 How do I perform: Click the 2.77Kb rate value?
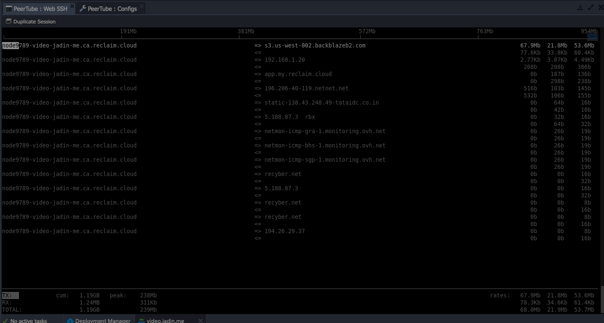(530, 60)
